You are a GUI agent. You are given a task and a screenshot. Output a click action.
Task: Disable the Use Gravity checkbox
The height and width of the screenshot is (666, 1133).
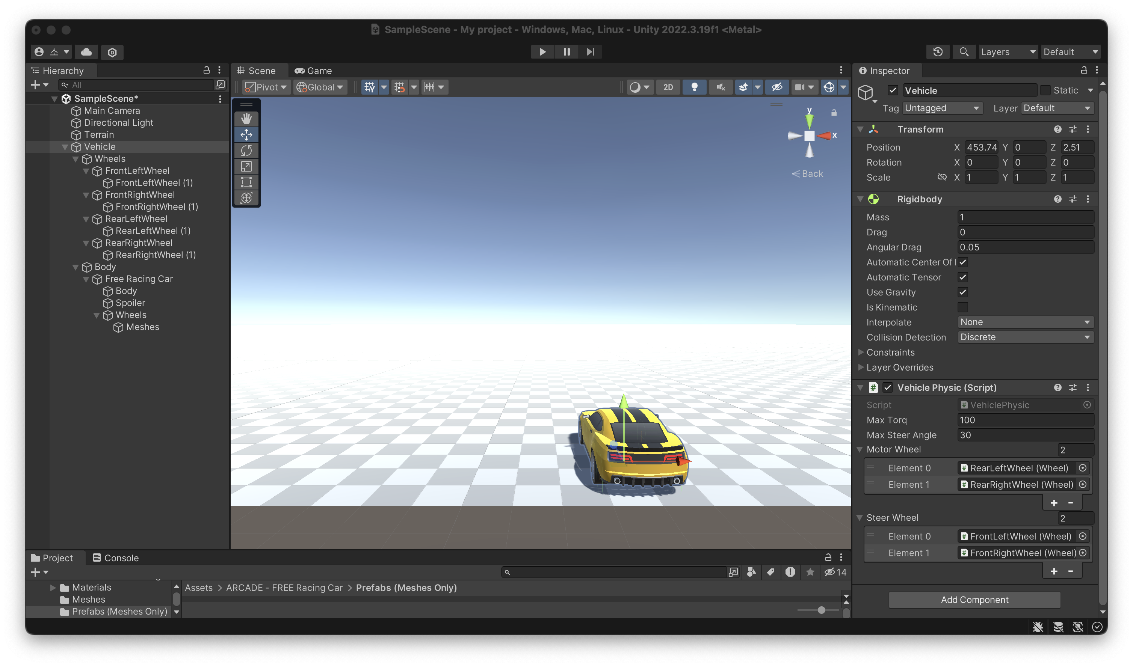[962, 292]
